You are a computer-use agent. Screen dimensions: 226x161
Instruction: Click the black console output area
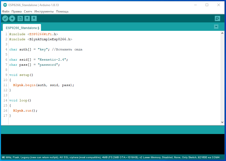(x=112, y=144)
